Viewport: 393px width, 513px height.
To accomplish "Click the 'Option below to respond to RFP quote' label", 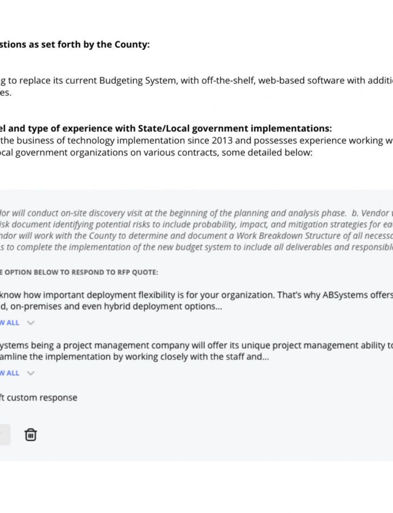I will pos(80,272).
